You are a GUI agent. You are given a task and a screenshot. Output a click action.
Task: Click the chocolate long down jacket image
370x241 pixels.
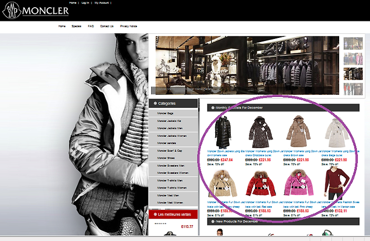click(260, 132)
